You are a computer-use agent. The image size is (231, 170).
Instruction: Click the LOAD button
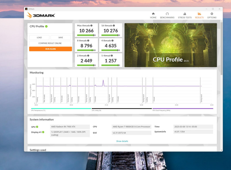39,37
